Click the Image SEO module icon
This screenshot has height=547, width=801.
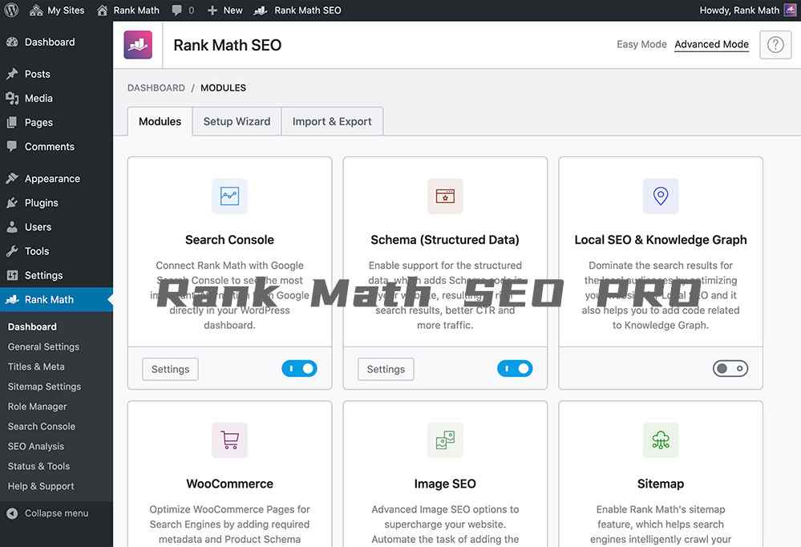coord(446,440)
